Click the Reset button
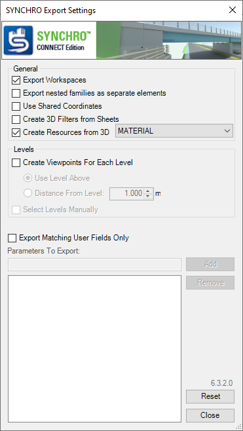Image resolution: width=243 pixels, height=431 pixels. point(210,396)
